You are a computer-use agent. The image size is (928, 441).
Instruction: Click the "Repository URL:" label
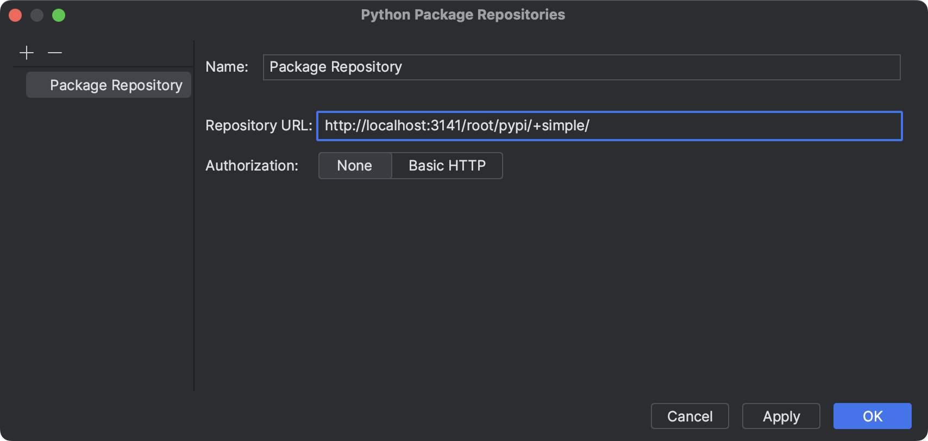[x=259, y=126]
